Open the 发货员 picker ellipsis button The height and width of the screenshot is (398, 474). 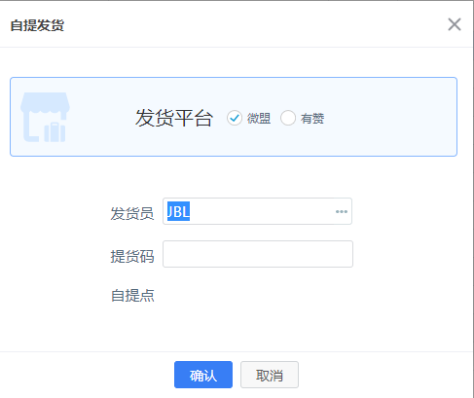tap(342, 211)
